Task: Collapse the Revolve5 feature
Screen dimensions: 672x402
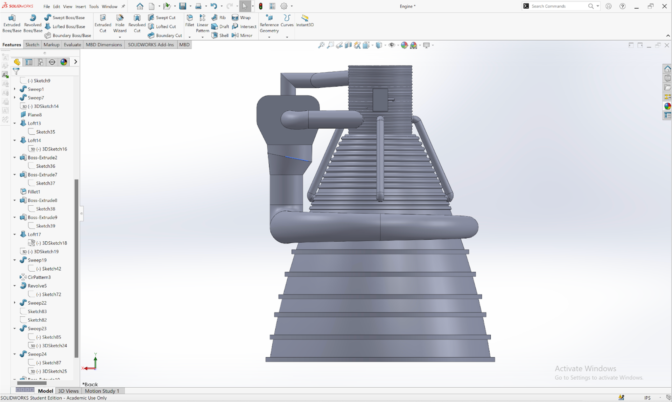Action: point(15,286)
